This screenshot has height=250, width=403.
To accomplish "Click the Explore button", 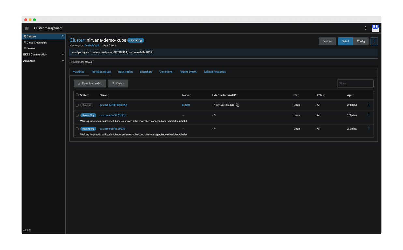I will click(x=327, y=41).
